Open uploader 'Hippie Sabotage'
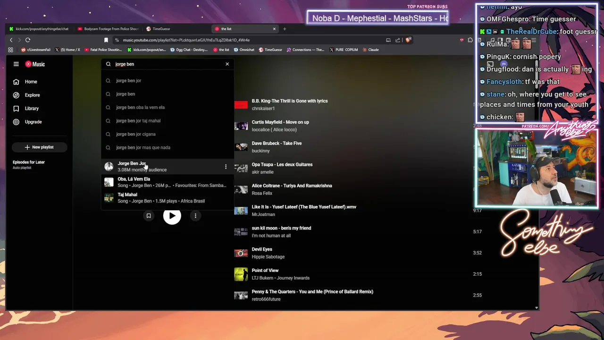 [268, 257]
